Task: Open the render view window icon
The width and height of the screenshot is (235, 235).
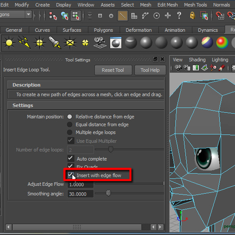Action: [116, 43]
